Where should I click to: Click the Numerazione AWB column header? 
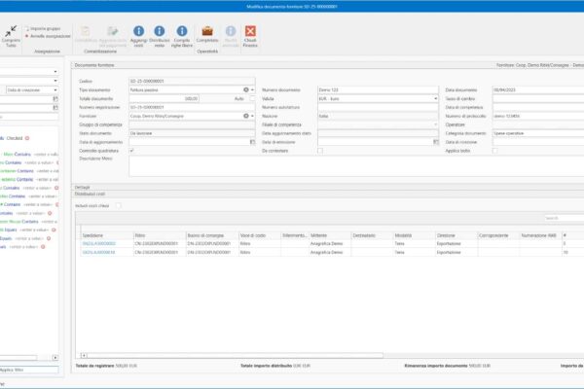click(540, 235)
